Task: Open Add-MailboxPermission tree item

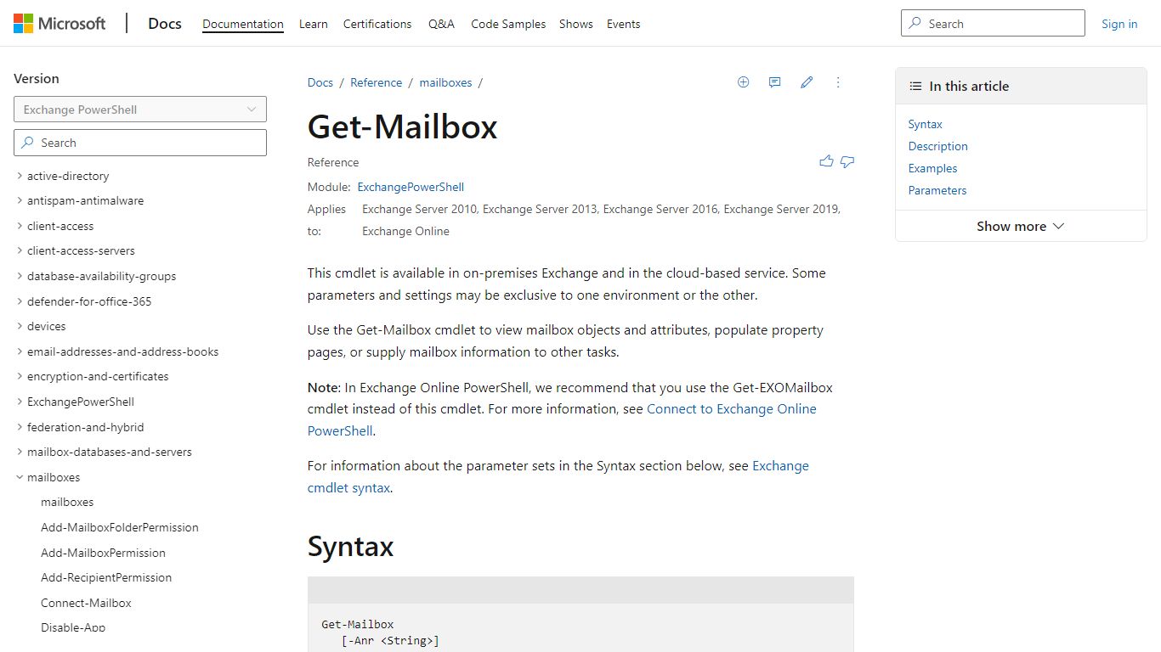Action: (x=103, y=553)
